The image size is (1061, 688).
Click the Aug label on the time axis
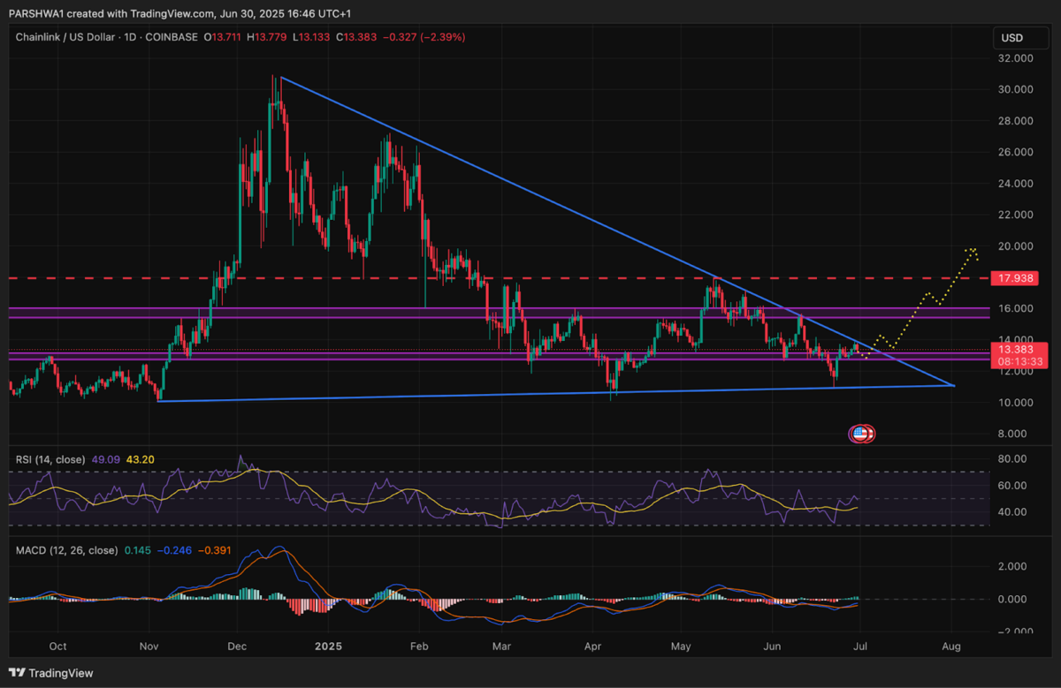point(951,646)
